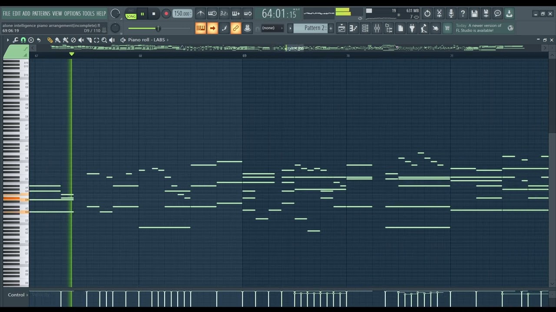Viewport: 556px width, 312px height.
Task: Open the Pattern 2 selector
Action: [x=311, y=28]
